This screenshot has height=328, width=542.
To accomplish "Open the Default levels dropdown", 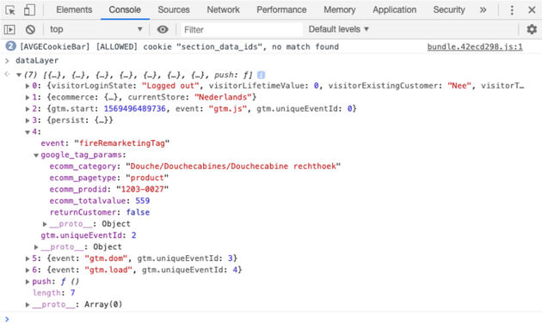I will point(338,29).
